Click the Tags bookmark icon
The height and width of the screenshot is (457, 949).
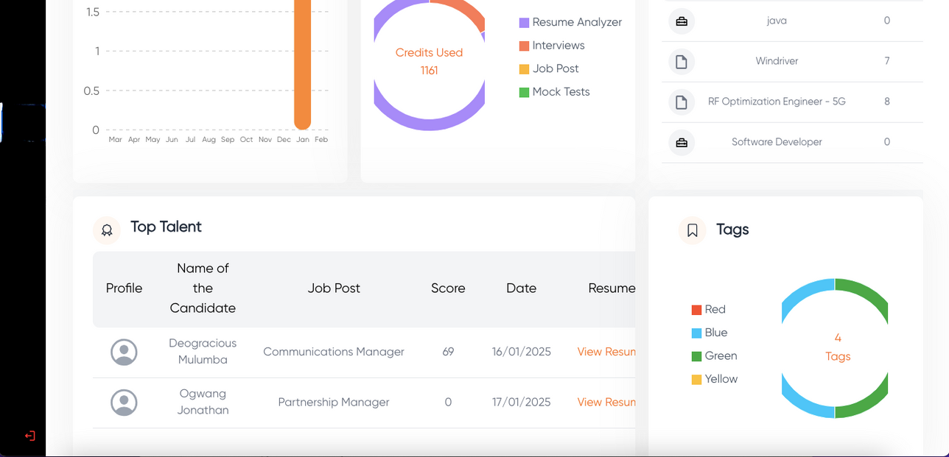693,230
